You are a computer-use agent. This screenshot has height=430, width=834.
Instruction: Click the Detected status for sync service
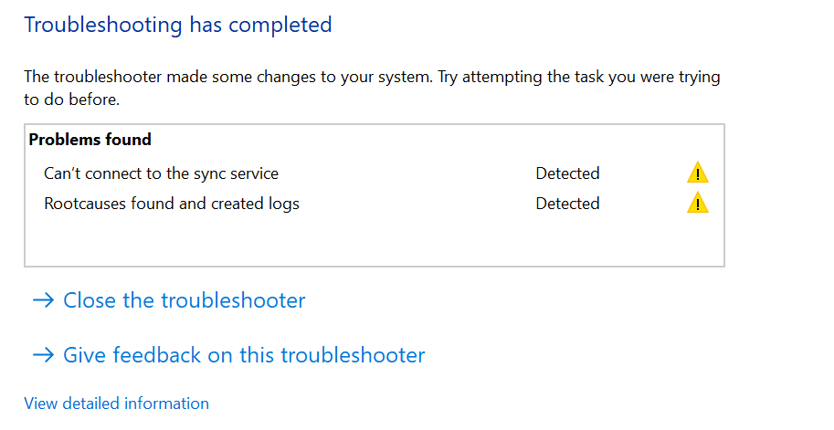coord(567,173)
